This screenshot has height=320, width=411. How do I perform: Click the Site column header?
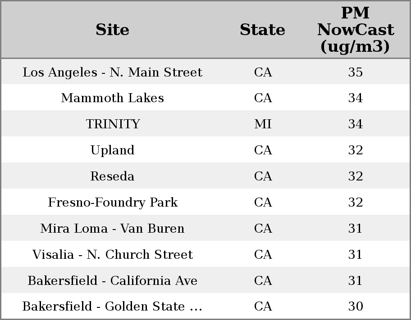pyautogui.click(x=113, y=30)
